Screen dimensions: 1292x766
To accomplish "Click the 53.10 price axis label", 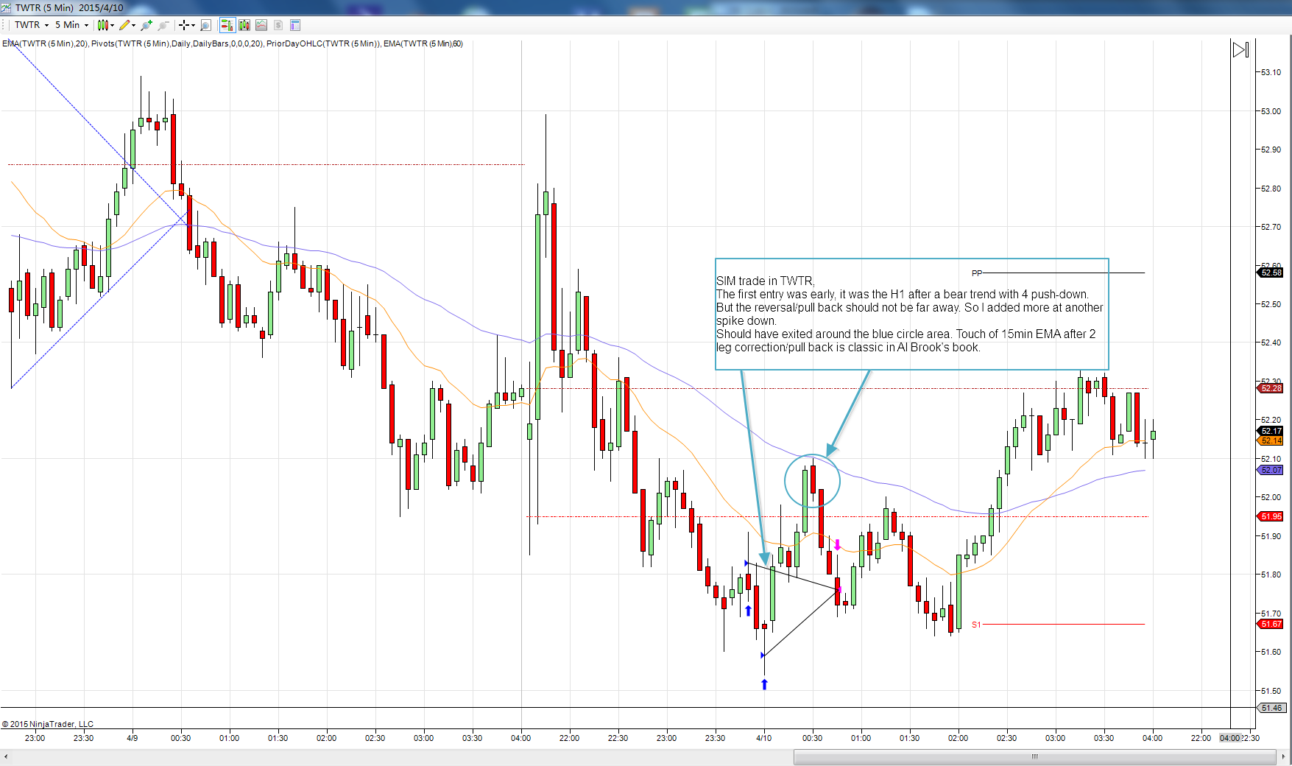I will pyautogui.click(x=1271, y=72).
